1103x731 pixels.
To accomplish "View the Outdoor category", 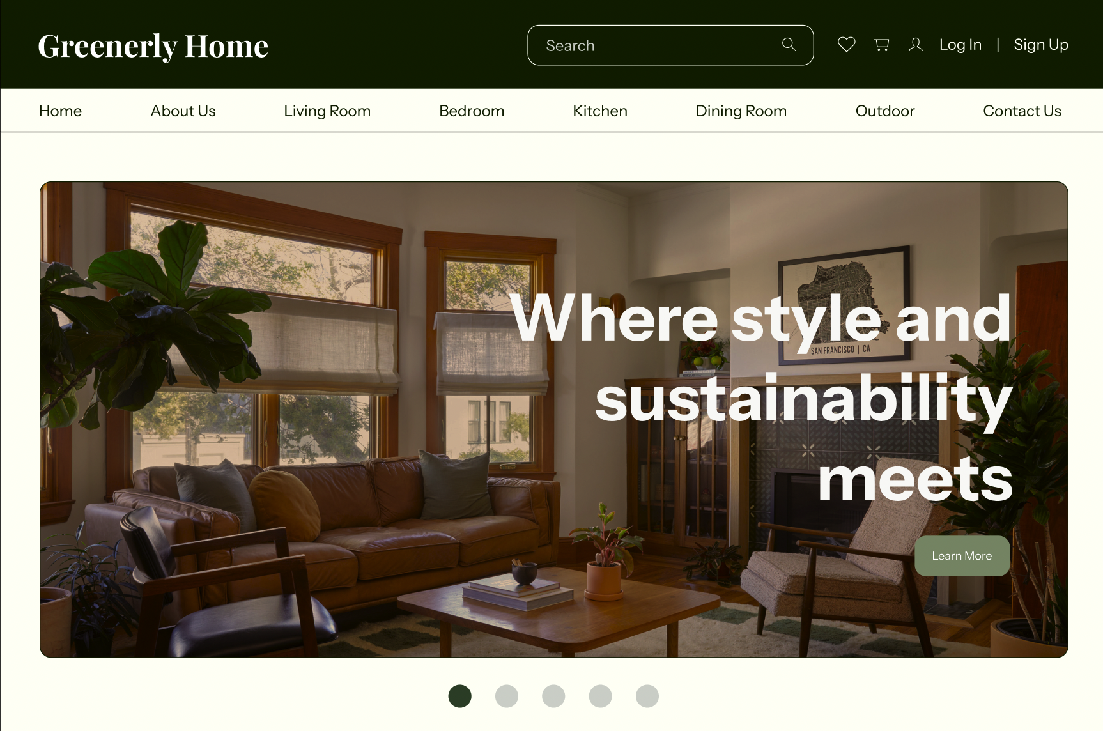I will pos(885,111).
